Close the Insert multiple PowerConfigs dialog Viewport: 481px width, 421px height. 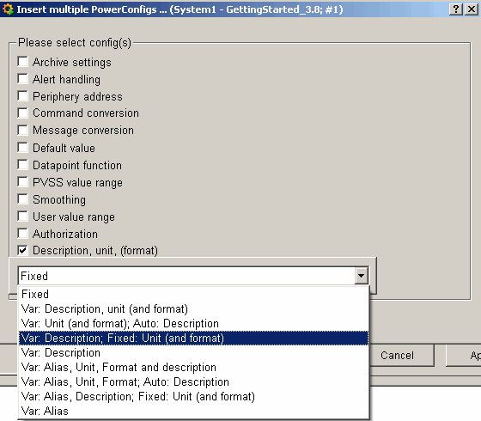pos(472,9)
